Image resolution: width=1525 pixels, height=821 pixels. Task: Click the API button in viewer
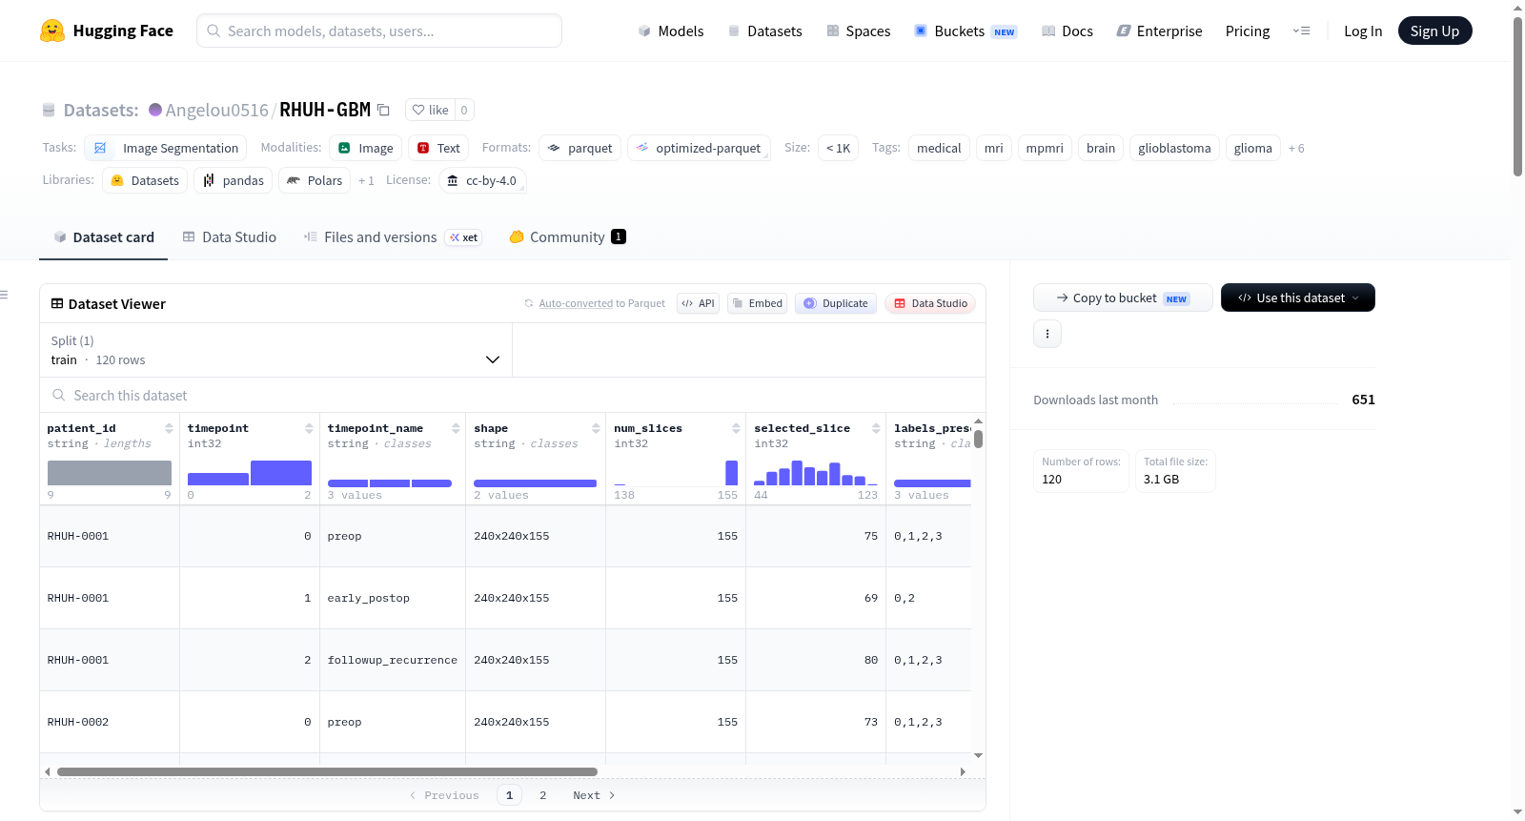pos(698,303)
